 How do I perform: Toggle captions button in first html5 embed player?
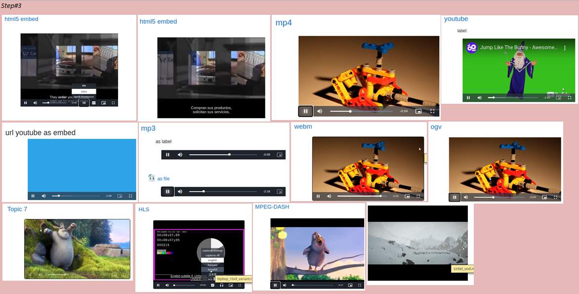click(94, 103)
